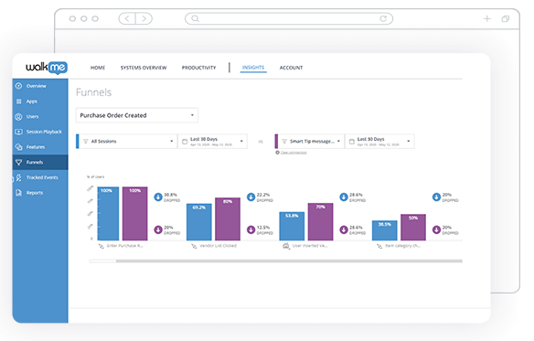Click the calendar icon in the comparison date picker
This screenshot has height=341, width=534.
(352, 142)
